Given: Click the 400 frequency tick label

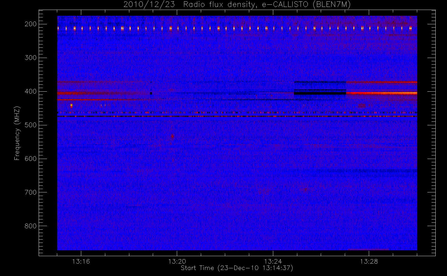Looking at the screenshot, I should pyautogui.click(x=31, y=91).
